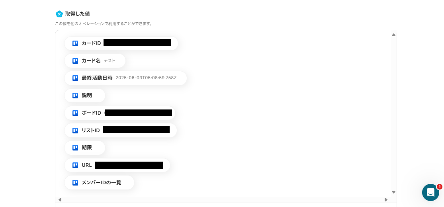Open the chat support widget
Screen dimensions: 444x207
pos(430,193)
